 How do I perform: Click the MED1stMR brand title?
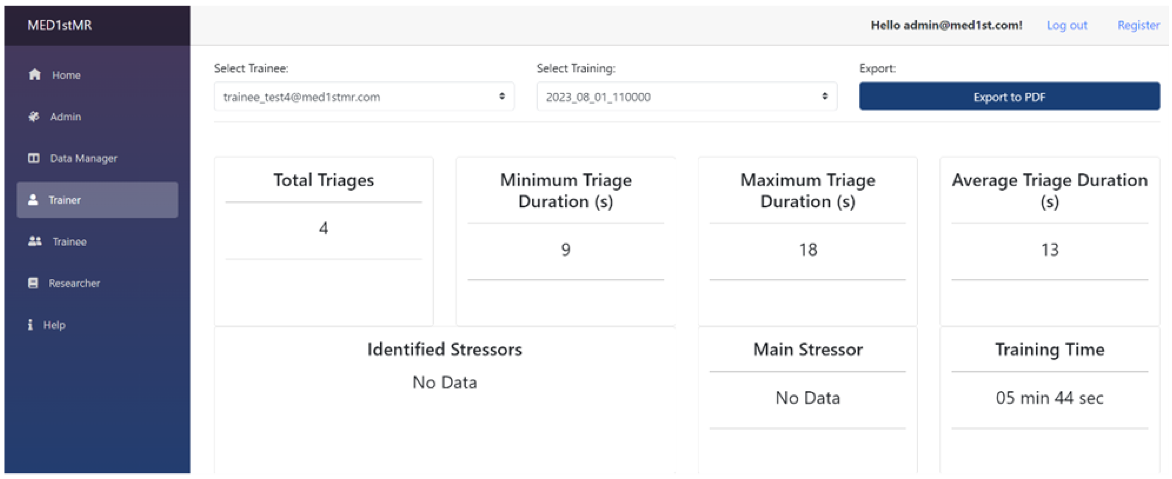pos(60,25)
